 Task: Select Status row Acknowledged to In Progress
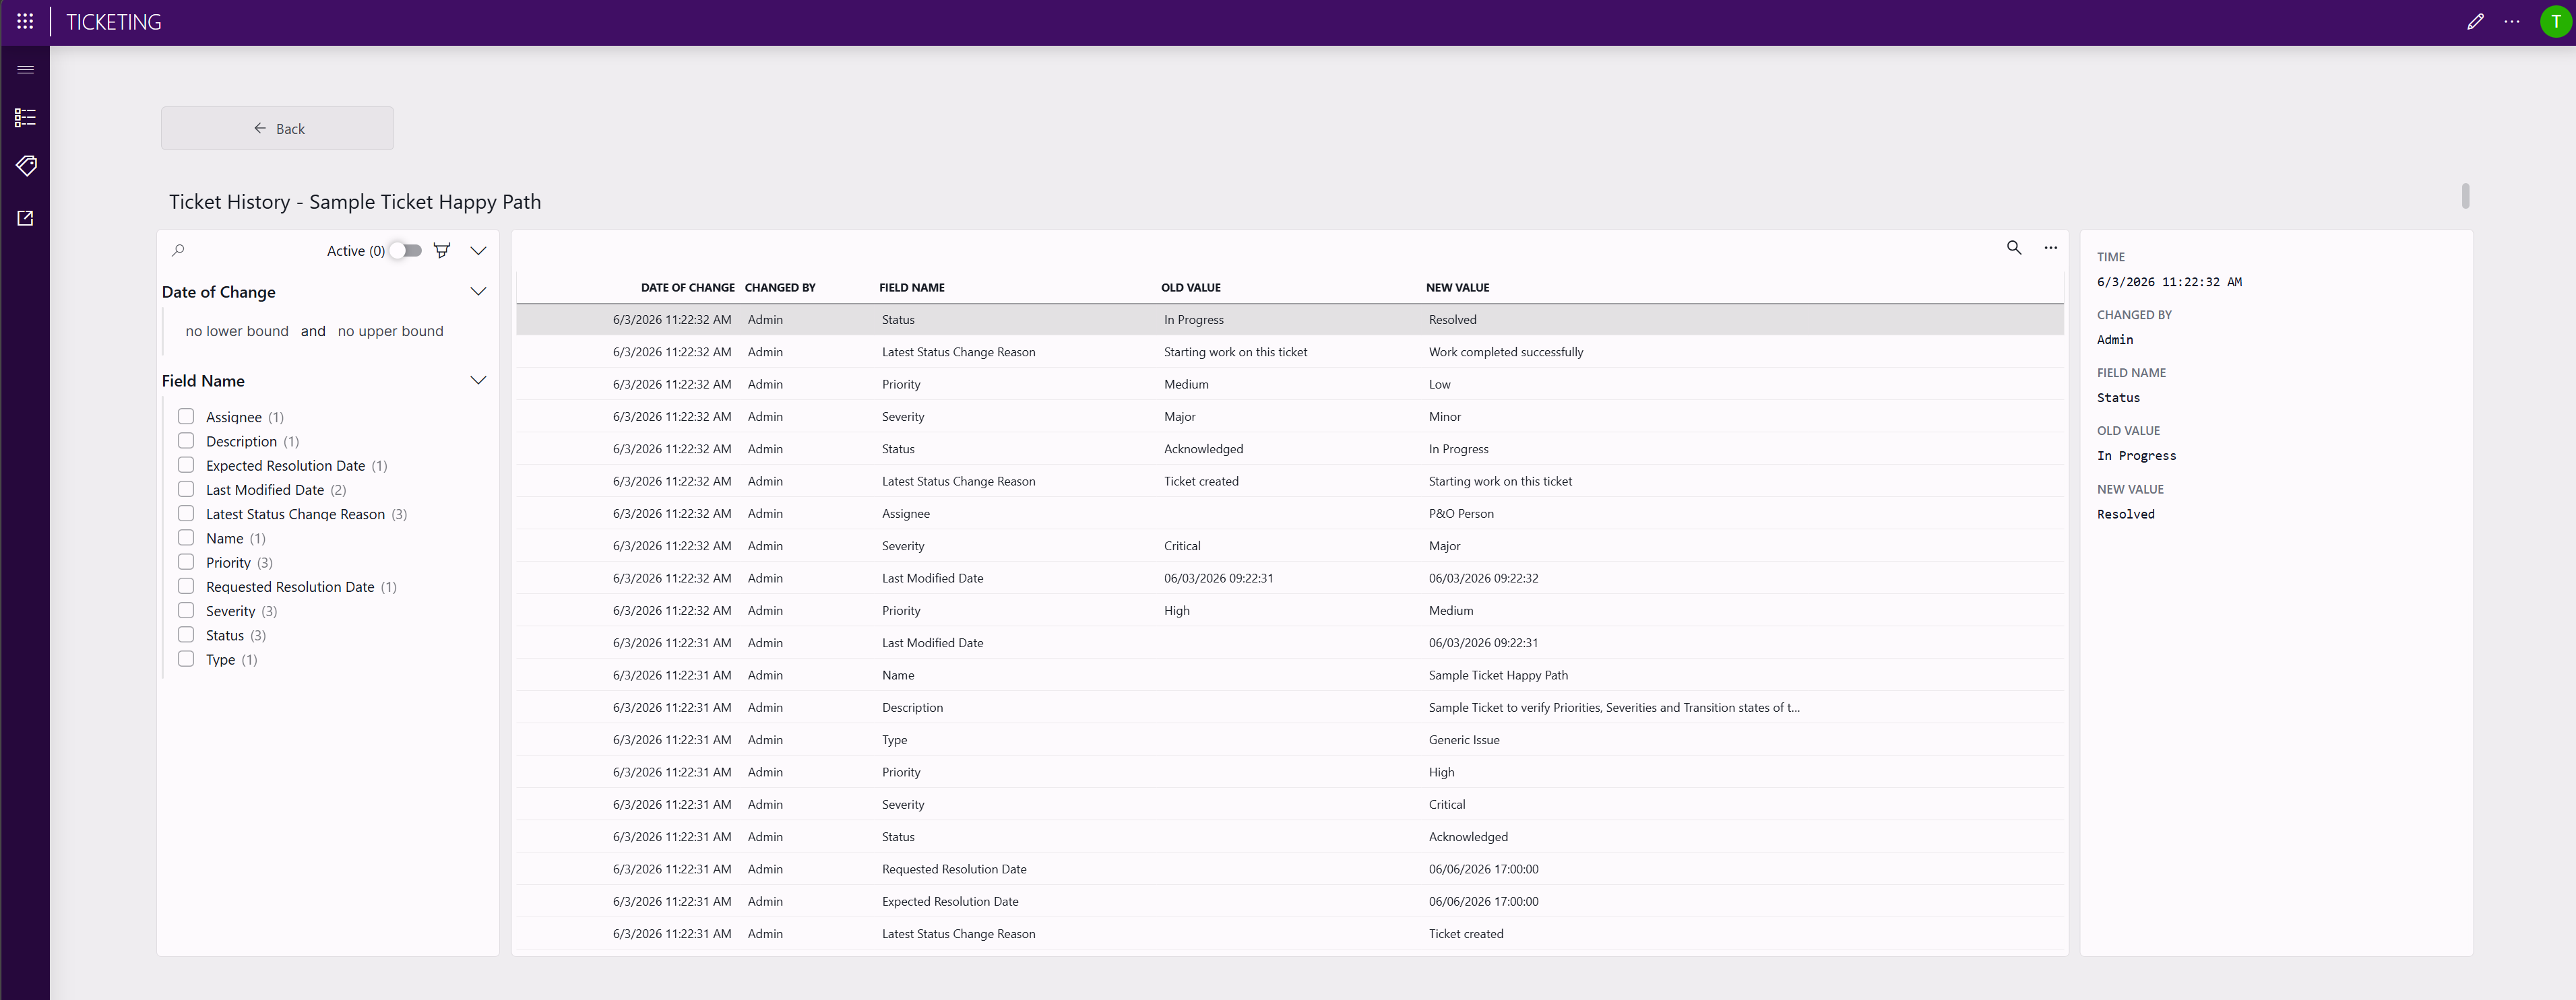click(x=1290, y=448)
